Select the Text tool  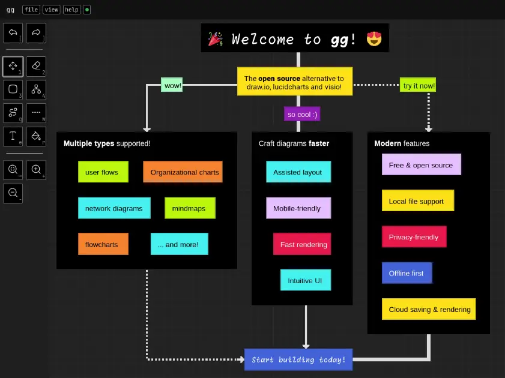[13, 136]
